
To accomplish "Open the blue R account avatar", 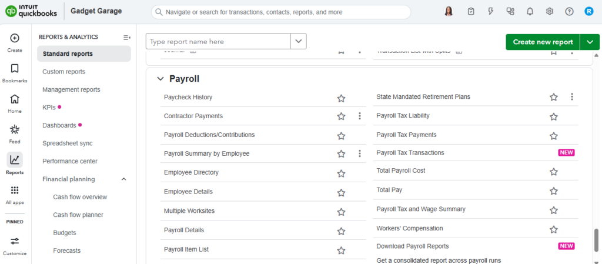I will (589, 12).
